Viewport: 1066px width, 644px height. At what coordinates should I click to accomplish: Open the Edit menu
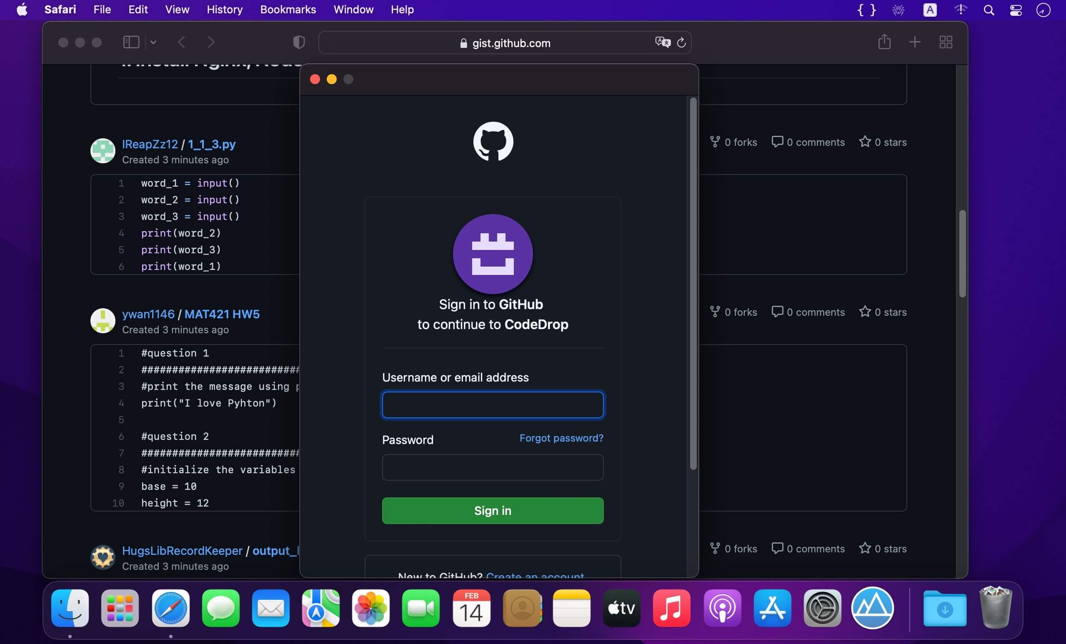coord(138,10)
